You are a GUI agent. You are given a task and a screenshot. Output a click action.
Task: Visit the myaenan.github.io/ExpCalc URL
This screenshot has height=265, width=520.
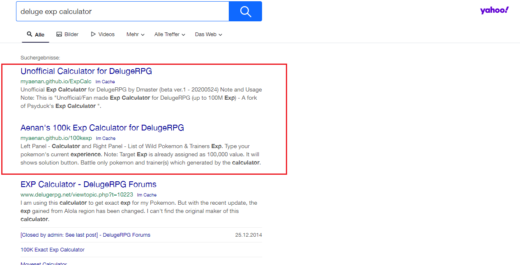(x=56, y=81)
